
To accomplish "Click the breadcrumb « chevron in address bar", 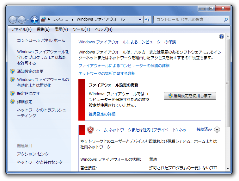I will [49, 19].
